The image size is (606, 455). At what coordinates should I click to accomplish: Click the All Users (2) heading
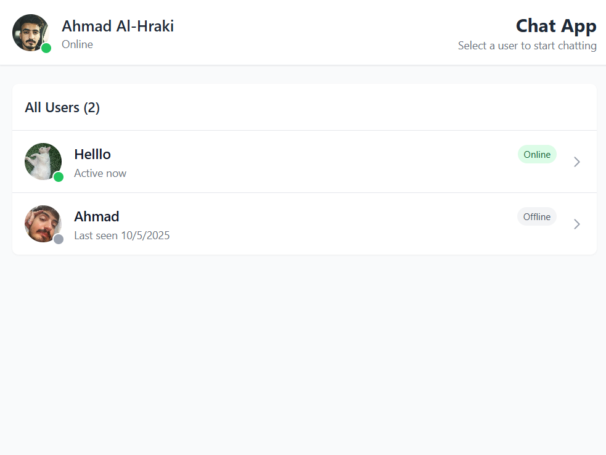click(x=62, y=108)
